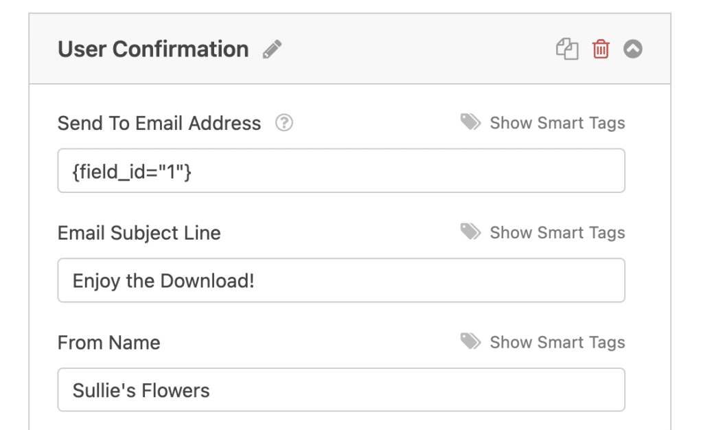Click inside the Send To Email Address field
This screenshot has width=703, height=430.
tap(341, 170)
